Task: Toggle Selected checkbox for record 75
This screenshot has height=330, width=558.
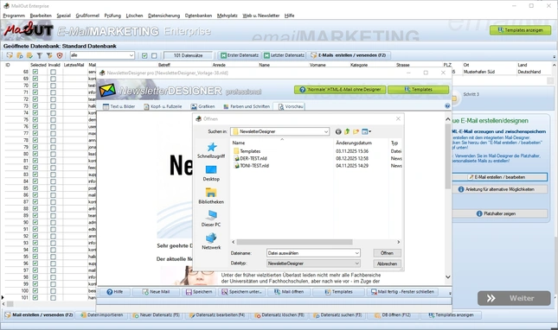Action: 35,120
